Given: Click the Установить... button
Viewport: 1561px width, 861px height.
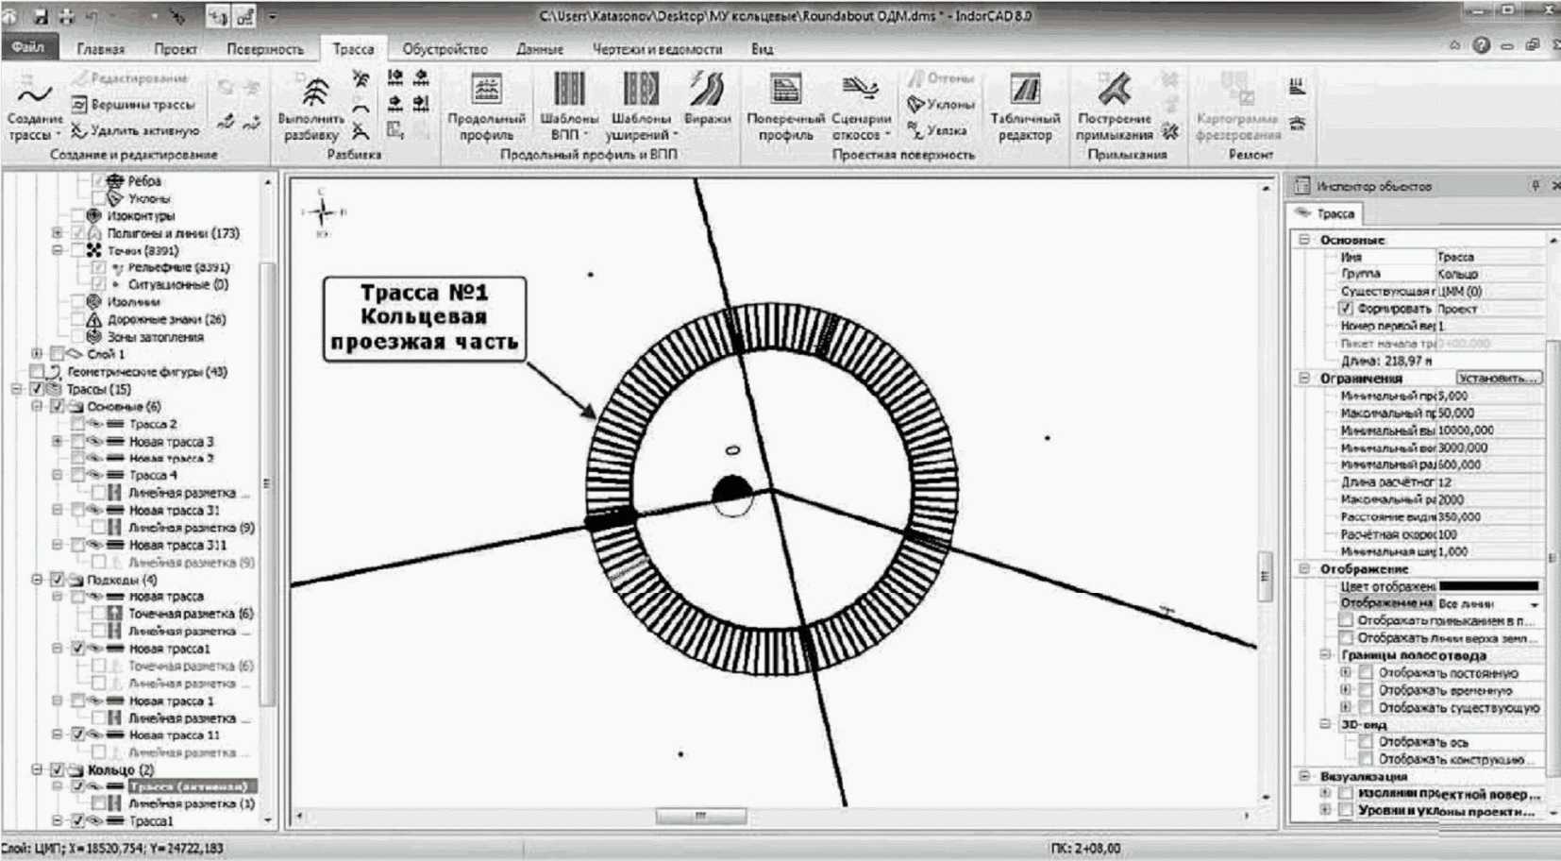Looking at the screenshot, I should [x=1498, y=378].
